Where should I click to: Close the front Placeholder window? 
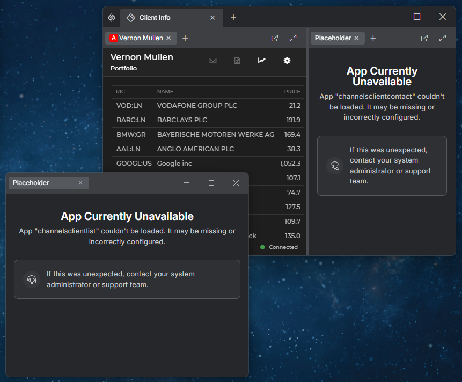point(236,183)
